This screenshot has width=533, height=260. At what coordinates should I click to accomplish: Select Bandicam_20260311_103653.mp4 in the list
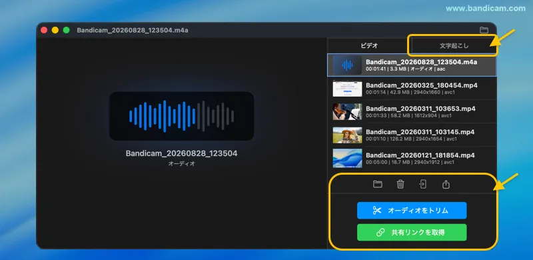(412, 111)
